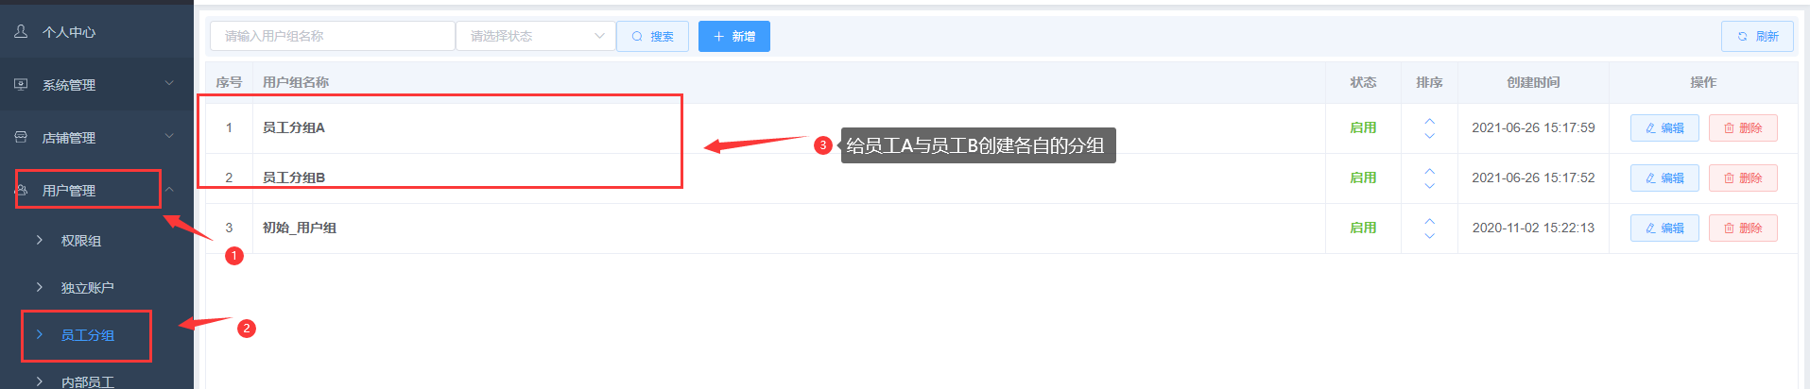Click the magnifier icon in 搜索 button

coord(637,37)
